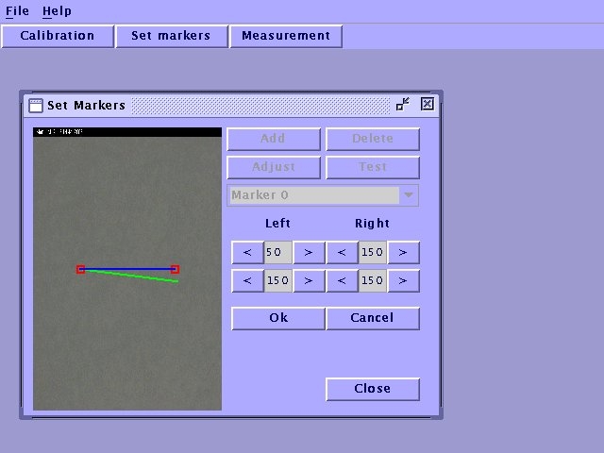Click the Test button

click(373, 168)
